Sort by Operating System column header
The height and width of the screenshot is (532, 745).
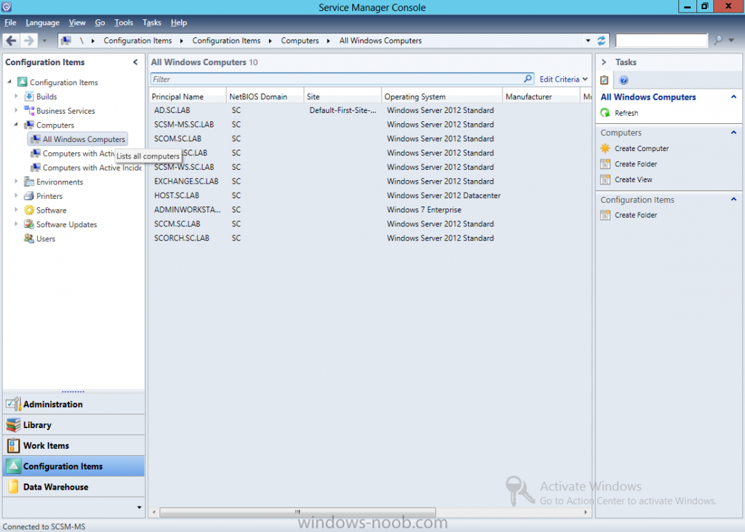click(x=441, y=96)
